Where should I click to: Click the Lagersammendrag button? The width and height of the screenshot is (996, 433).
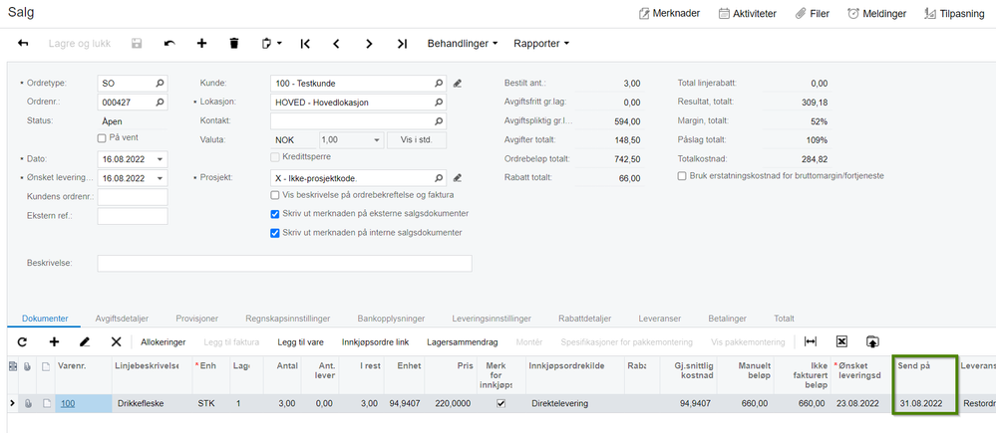tap(463, 341)
